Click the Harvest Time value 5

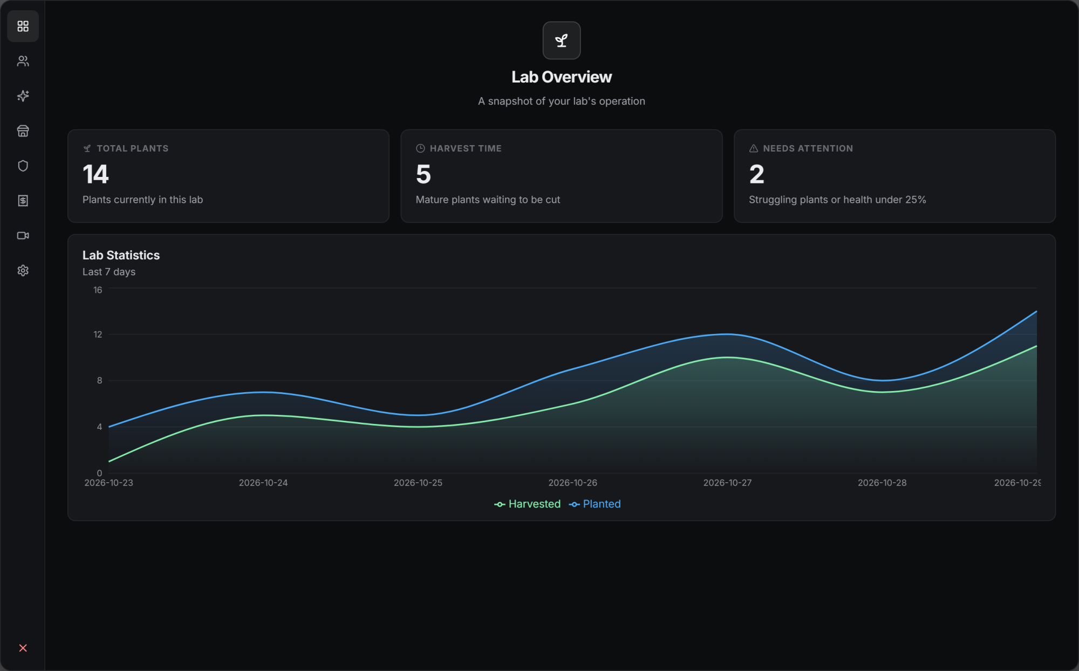click(424, 174)
